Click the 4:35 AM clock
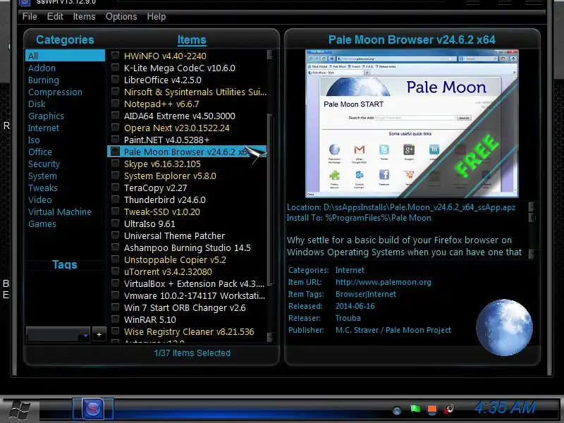The image size is (564, 423). click(505, 408)
